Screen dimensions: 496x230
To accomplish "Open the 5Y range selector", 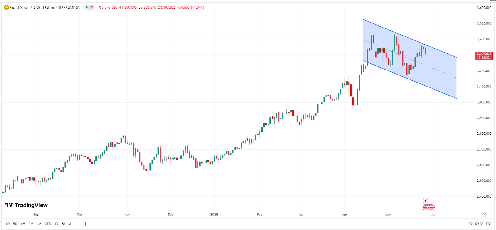I will pyautogui.click(x=64, y=224).
